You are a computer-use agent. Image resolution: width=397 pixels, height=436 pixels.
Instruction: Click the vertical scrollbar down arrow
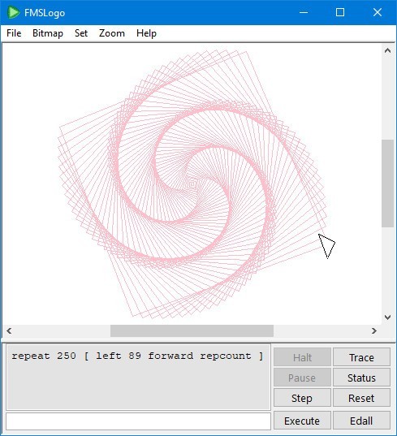pos(387,317)
